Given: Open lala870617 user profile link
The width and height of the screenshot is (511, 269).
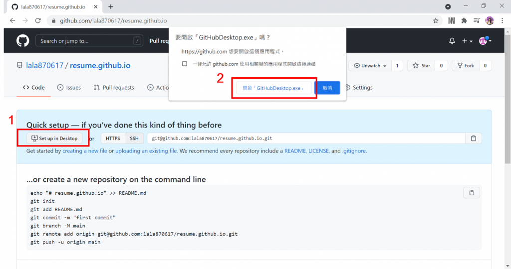Looking at the screenshot, I should (x=44, y=65).
